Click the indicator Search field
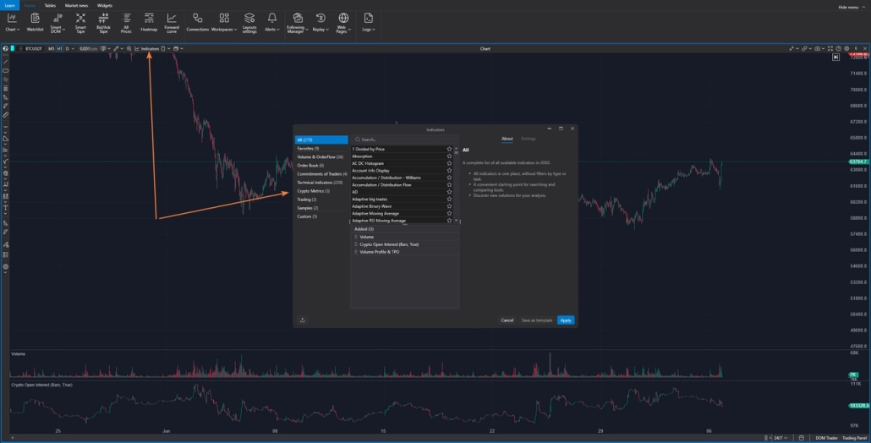The width and height of the screenshot is (871, 443). [x=406, y=139]
